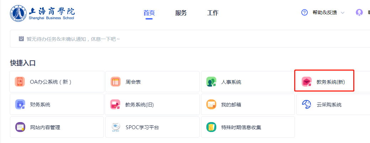Open 教务系统(新) pink icon

click(x=306, y=82)
